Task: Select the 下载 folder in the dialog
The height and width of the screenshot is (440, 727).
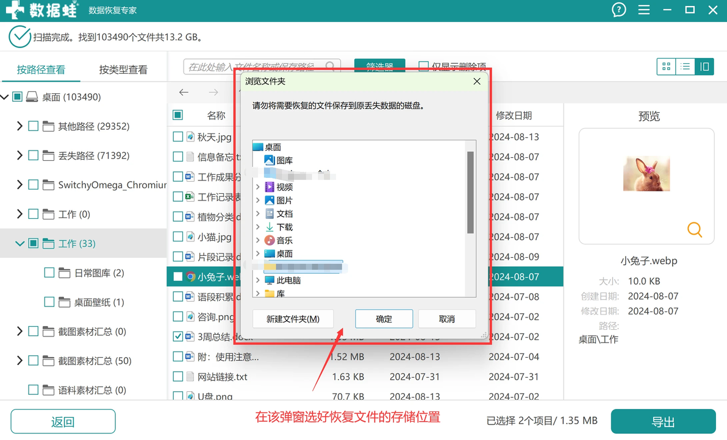Action: pos(284,227)
